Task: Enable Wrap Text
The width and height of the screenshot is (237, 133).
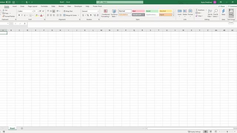Action: (x=68, y=11)
